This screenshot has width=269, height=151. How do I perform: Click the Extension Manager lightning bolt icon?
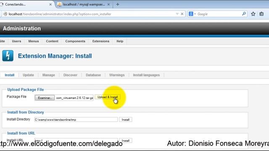8,56
